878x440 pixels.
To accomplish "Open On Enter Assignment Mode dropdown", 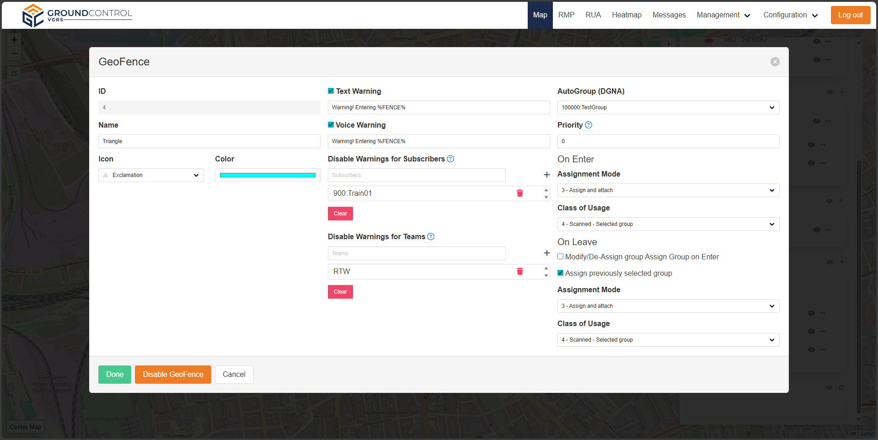I will click(x=668, y=190).
